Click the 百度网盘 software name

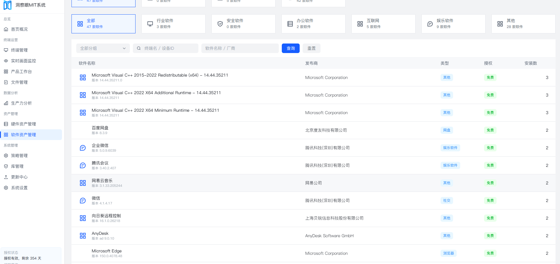[x=100, y=128]
